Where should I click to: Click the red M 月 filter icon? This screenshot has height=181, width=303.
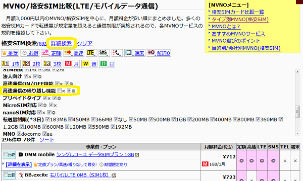click(x=72, y=64)
